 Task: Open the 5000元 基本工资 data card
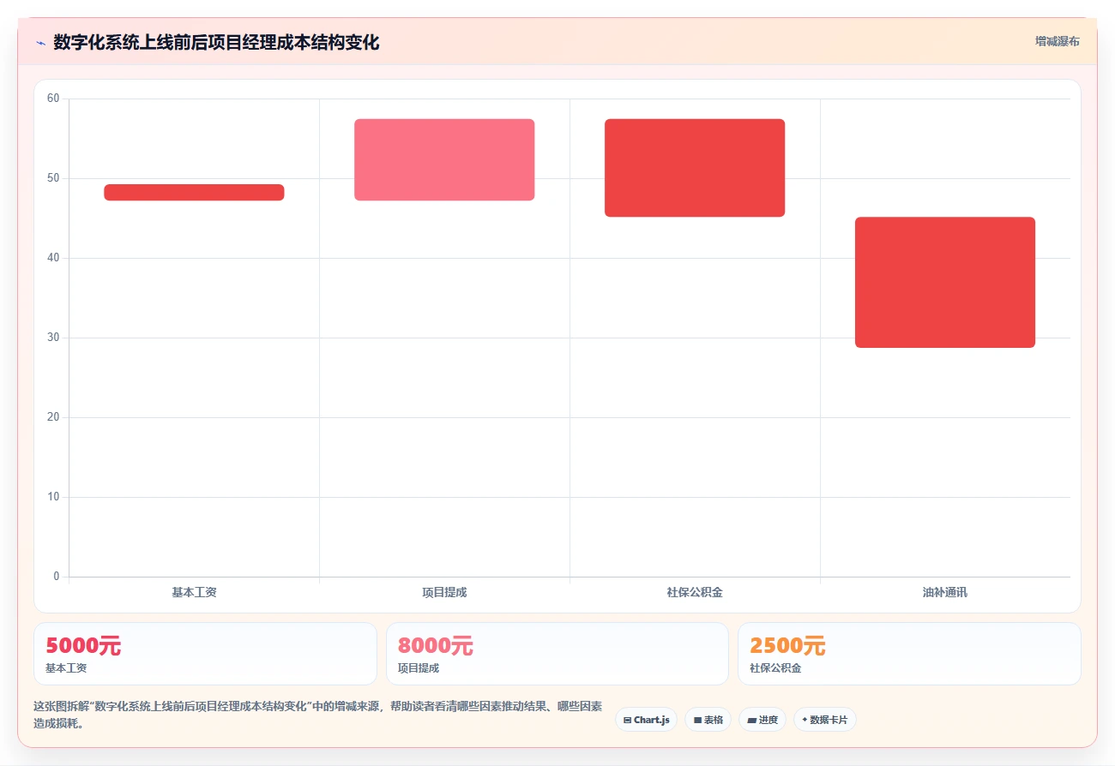[x=205, y=654]
